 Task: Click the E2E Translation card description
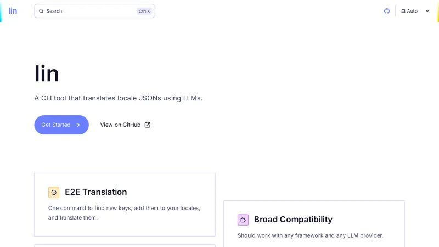click(x=124, y=213)
